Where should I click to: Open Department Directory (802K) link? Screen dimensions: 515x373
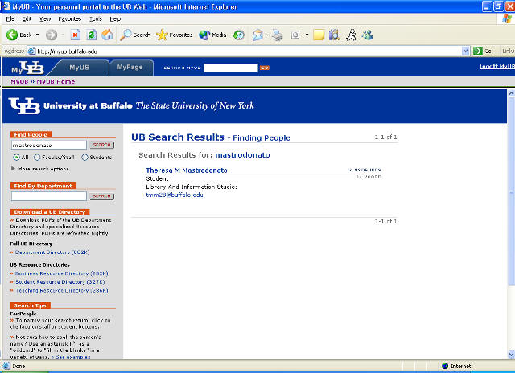[52, 252]
